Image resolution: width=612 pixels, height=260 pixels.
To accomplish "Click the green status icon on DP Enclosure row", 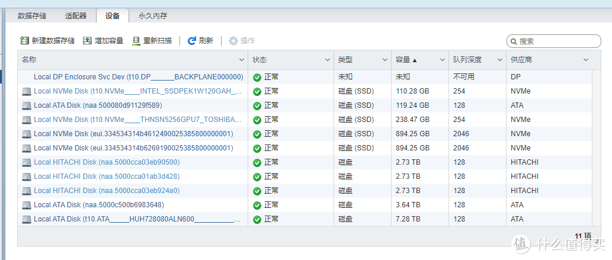I will pyautogui.click(x=257, y=77).
